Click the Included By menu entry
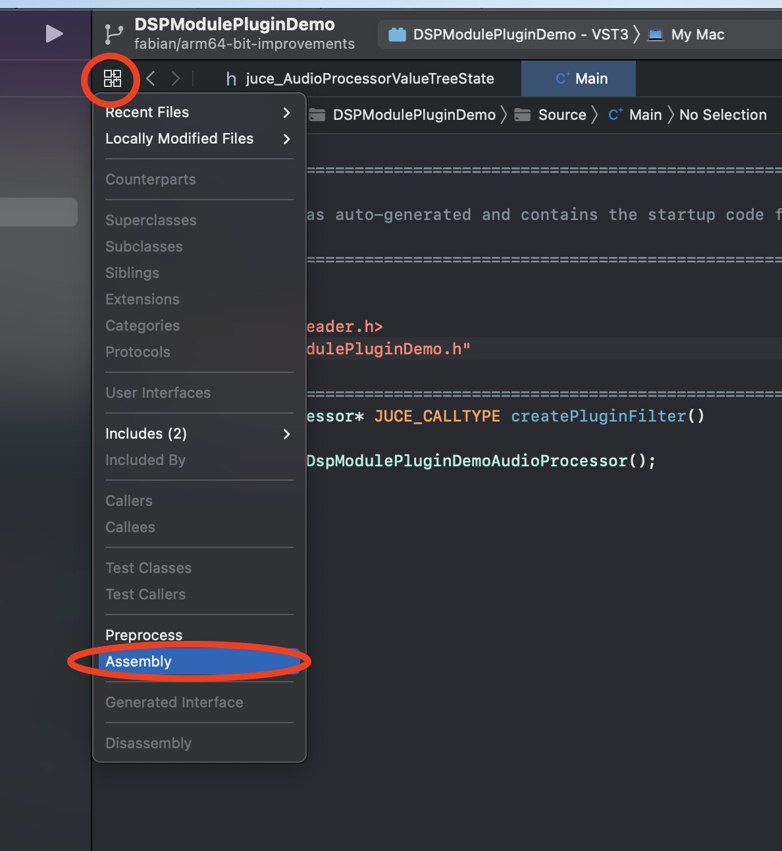 pyautogui.click(x=199, y=460)
